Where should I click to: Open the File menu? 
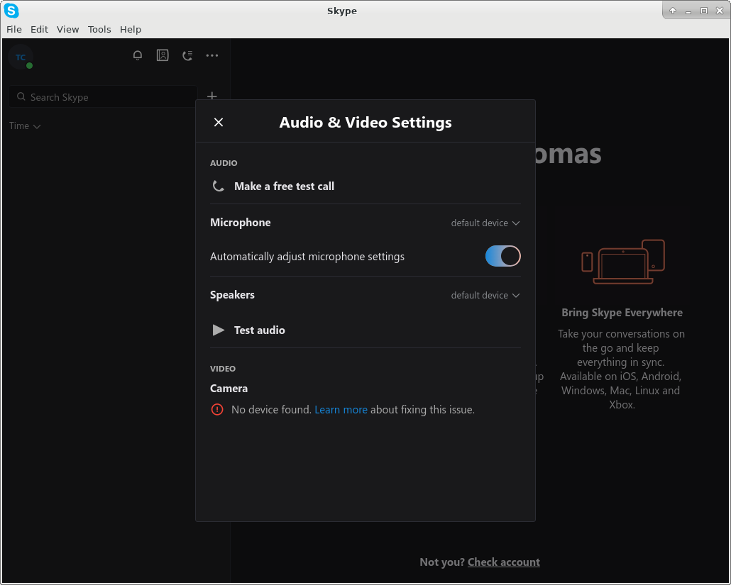[x=14, y=29]
